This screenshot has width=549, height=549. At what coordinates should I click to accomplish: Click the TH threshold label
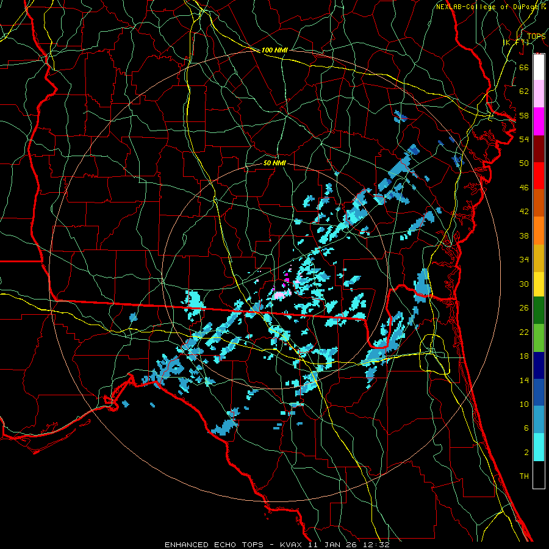[524, 476]
